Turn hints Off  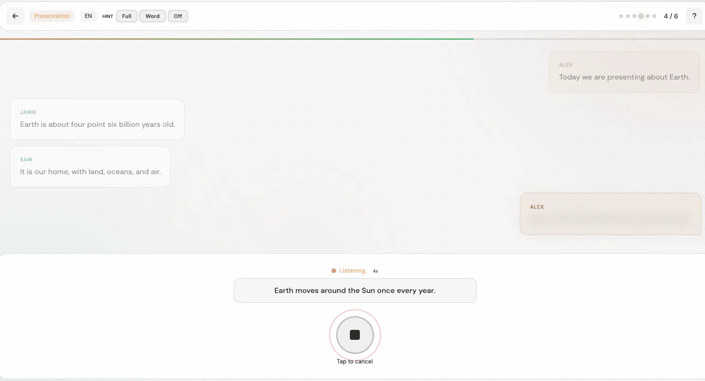[178, 16]
